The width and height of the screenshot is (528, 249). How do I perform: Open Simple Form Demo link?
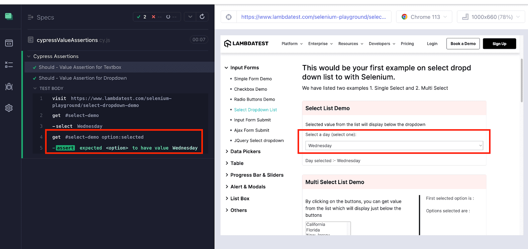[253, 79]
